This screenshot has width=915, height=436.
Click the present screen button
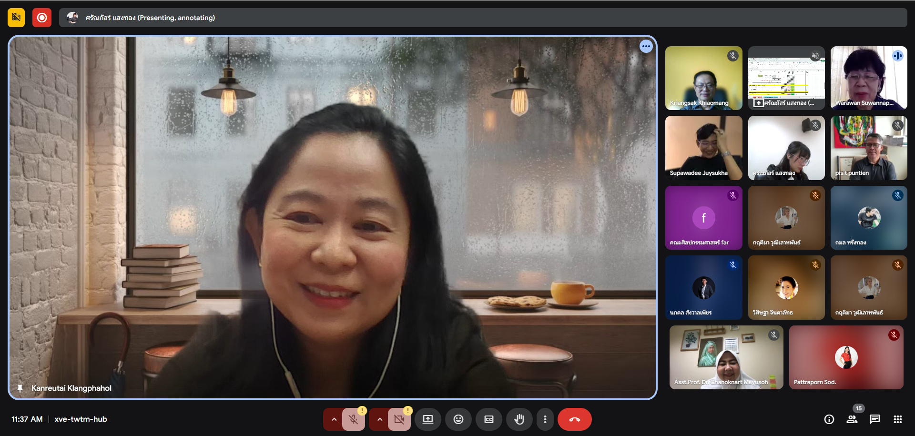[x=427, y=419]
